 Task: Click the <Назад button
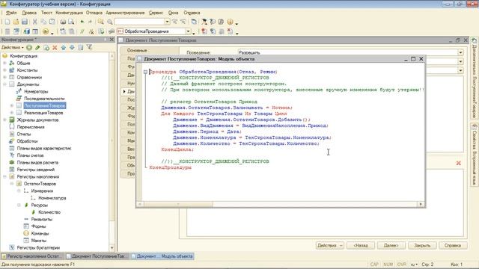[361, 245]
